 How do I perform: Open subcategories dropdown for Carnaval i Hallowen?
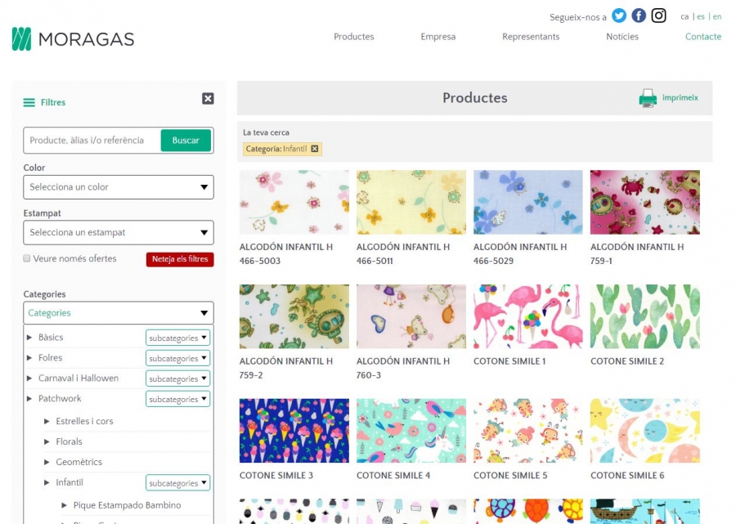click(177, 378)
